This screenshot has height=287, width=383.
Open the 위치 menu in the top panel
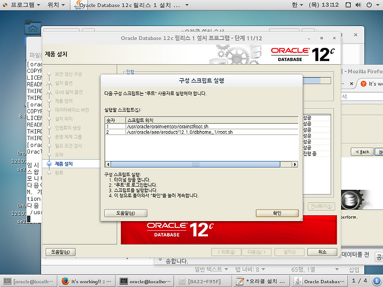tap(56, 5)
